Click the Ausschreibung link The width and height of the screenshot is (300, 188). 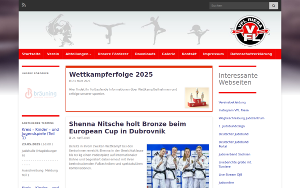click(32, 170)
